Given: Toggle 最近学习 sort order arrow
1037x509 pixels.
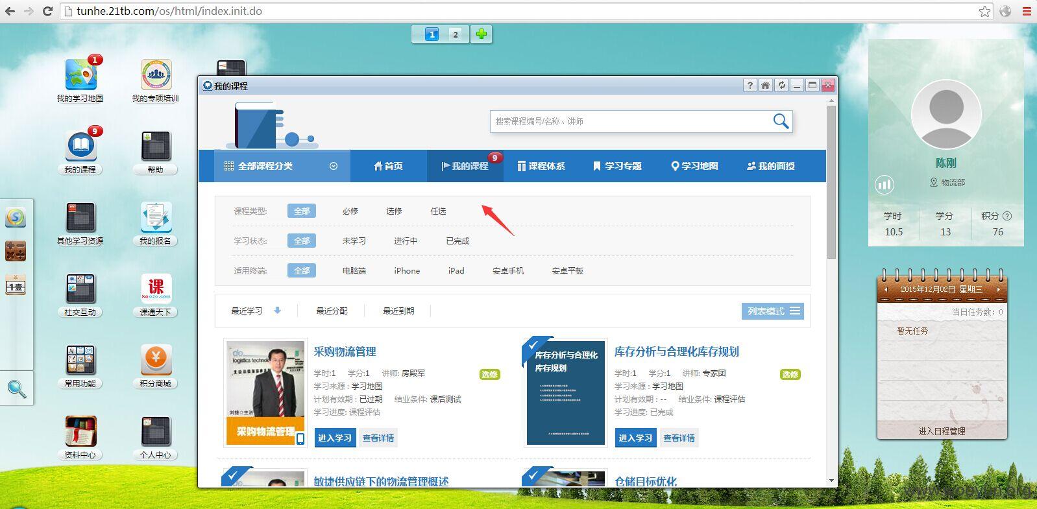Looking at the screenshot, I should [277, 311].
